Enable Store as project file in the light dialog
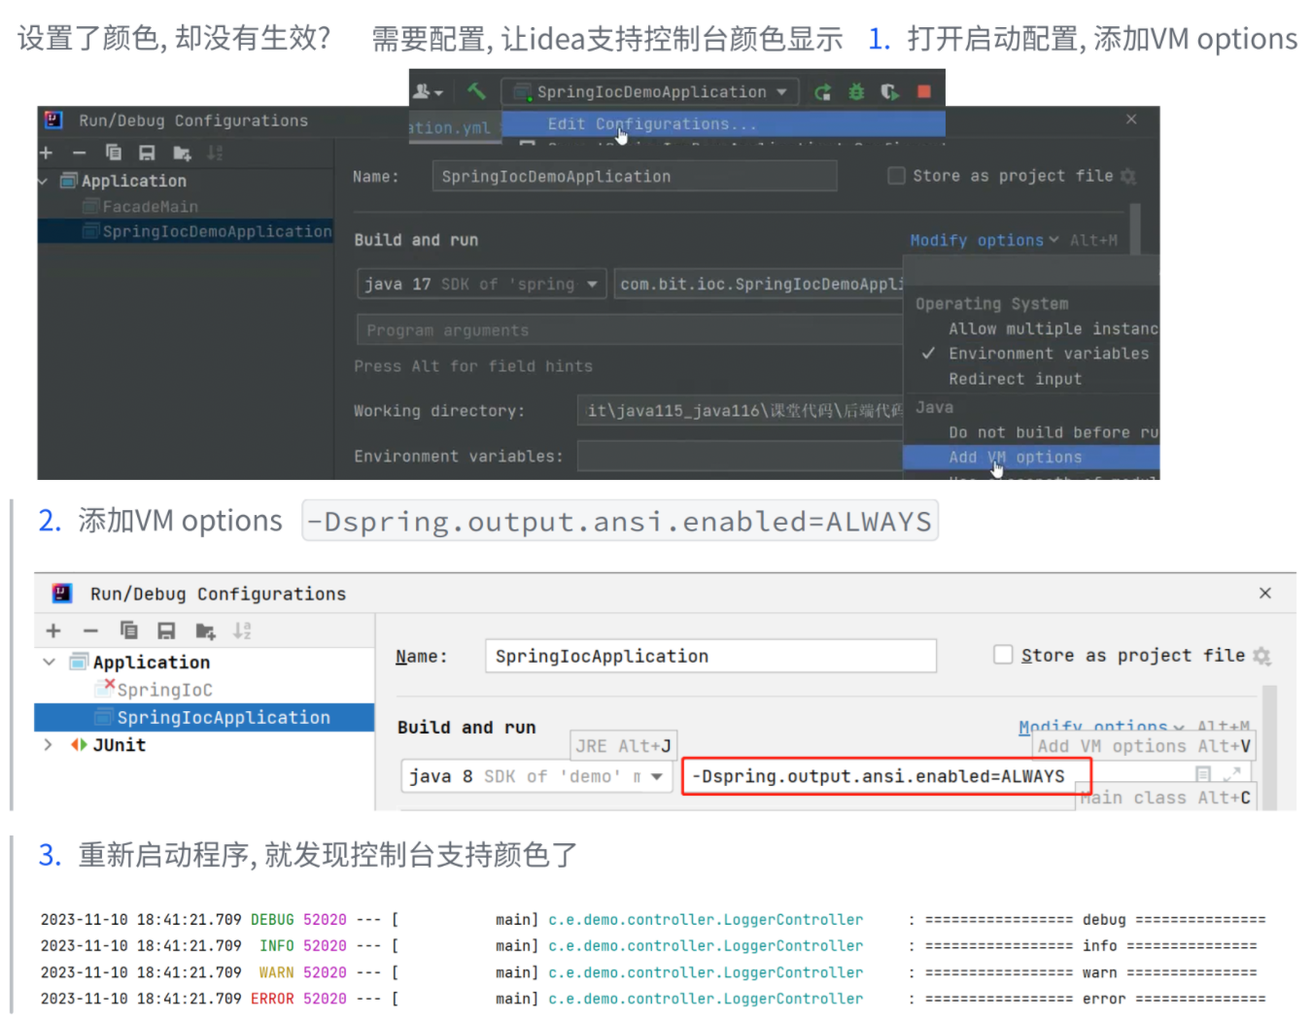Image resolution: width=1312 pixels, height=1022 pixels. click(1003, 655)
